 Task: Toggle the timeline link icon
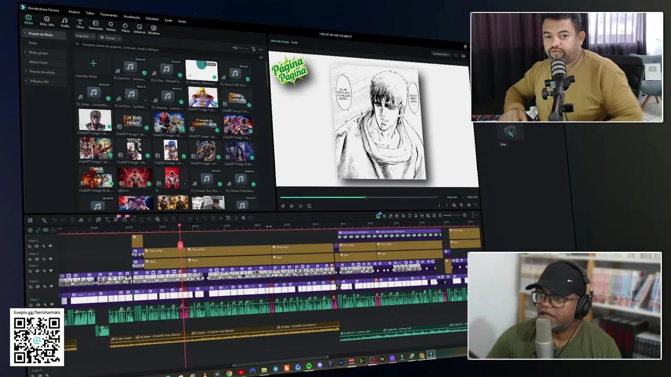(38, 230)
